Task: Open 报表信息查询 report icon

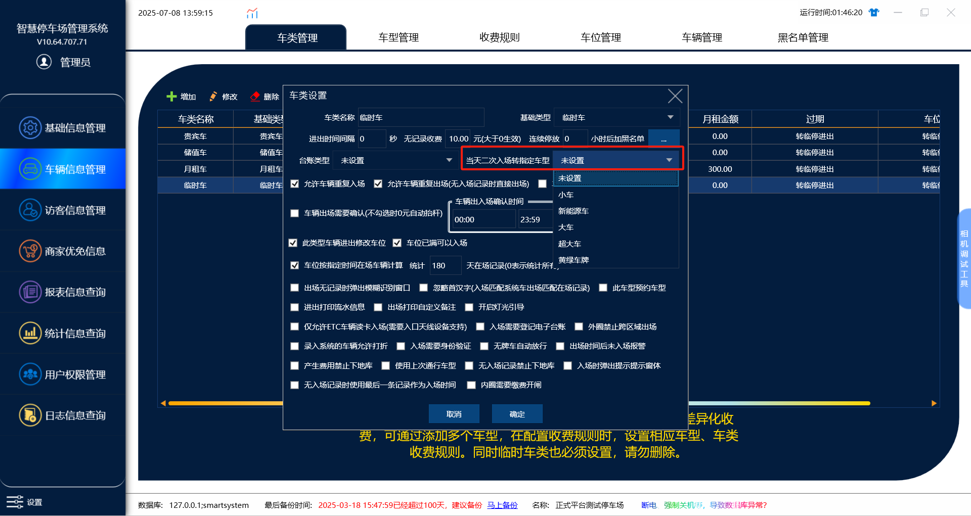Action: [30, 292]
